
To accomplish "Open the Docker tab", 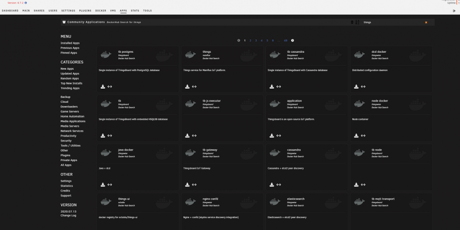I will pyautogui.click(x=101, y=11).
